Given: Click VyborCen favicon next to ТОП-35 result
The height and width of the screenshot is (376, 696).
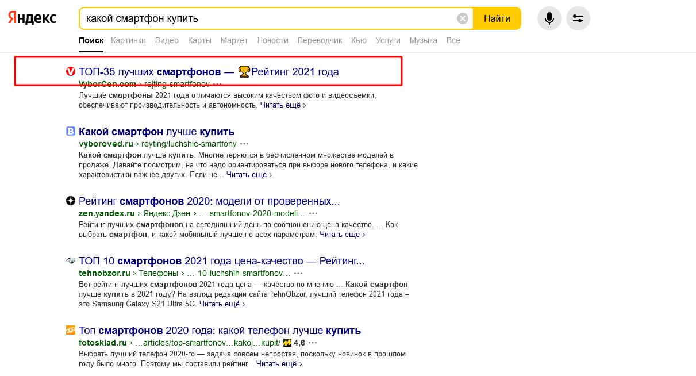Looking at the screenshot, I should click(71, 72).
